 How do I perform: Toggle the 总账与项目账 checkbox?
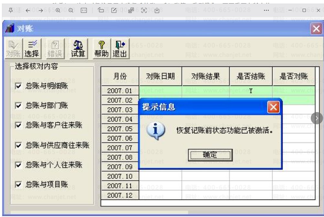pos(18,184)
